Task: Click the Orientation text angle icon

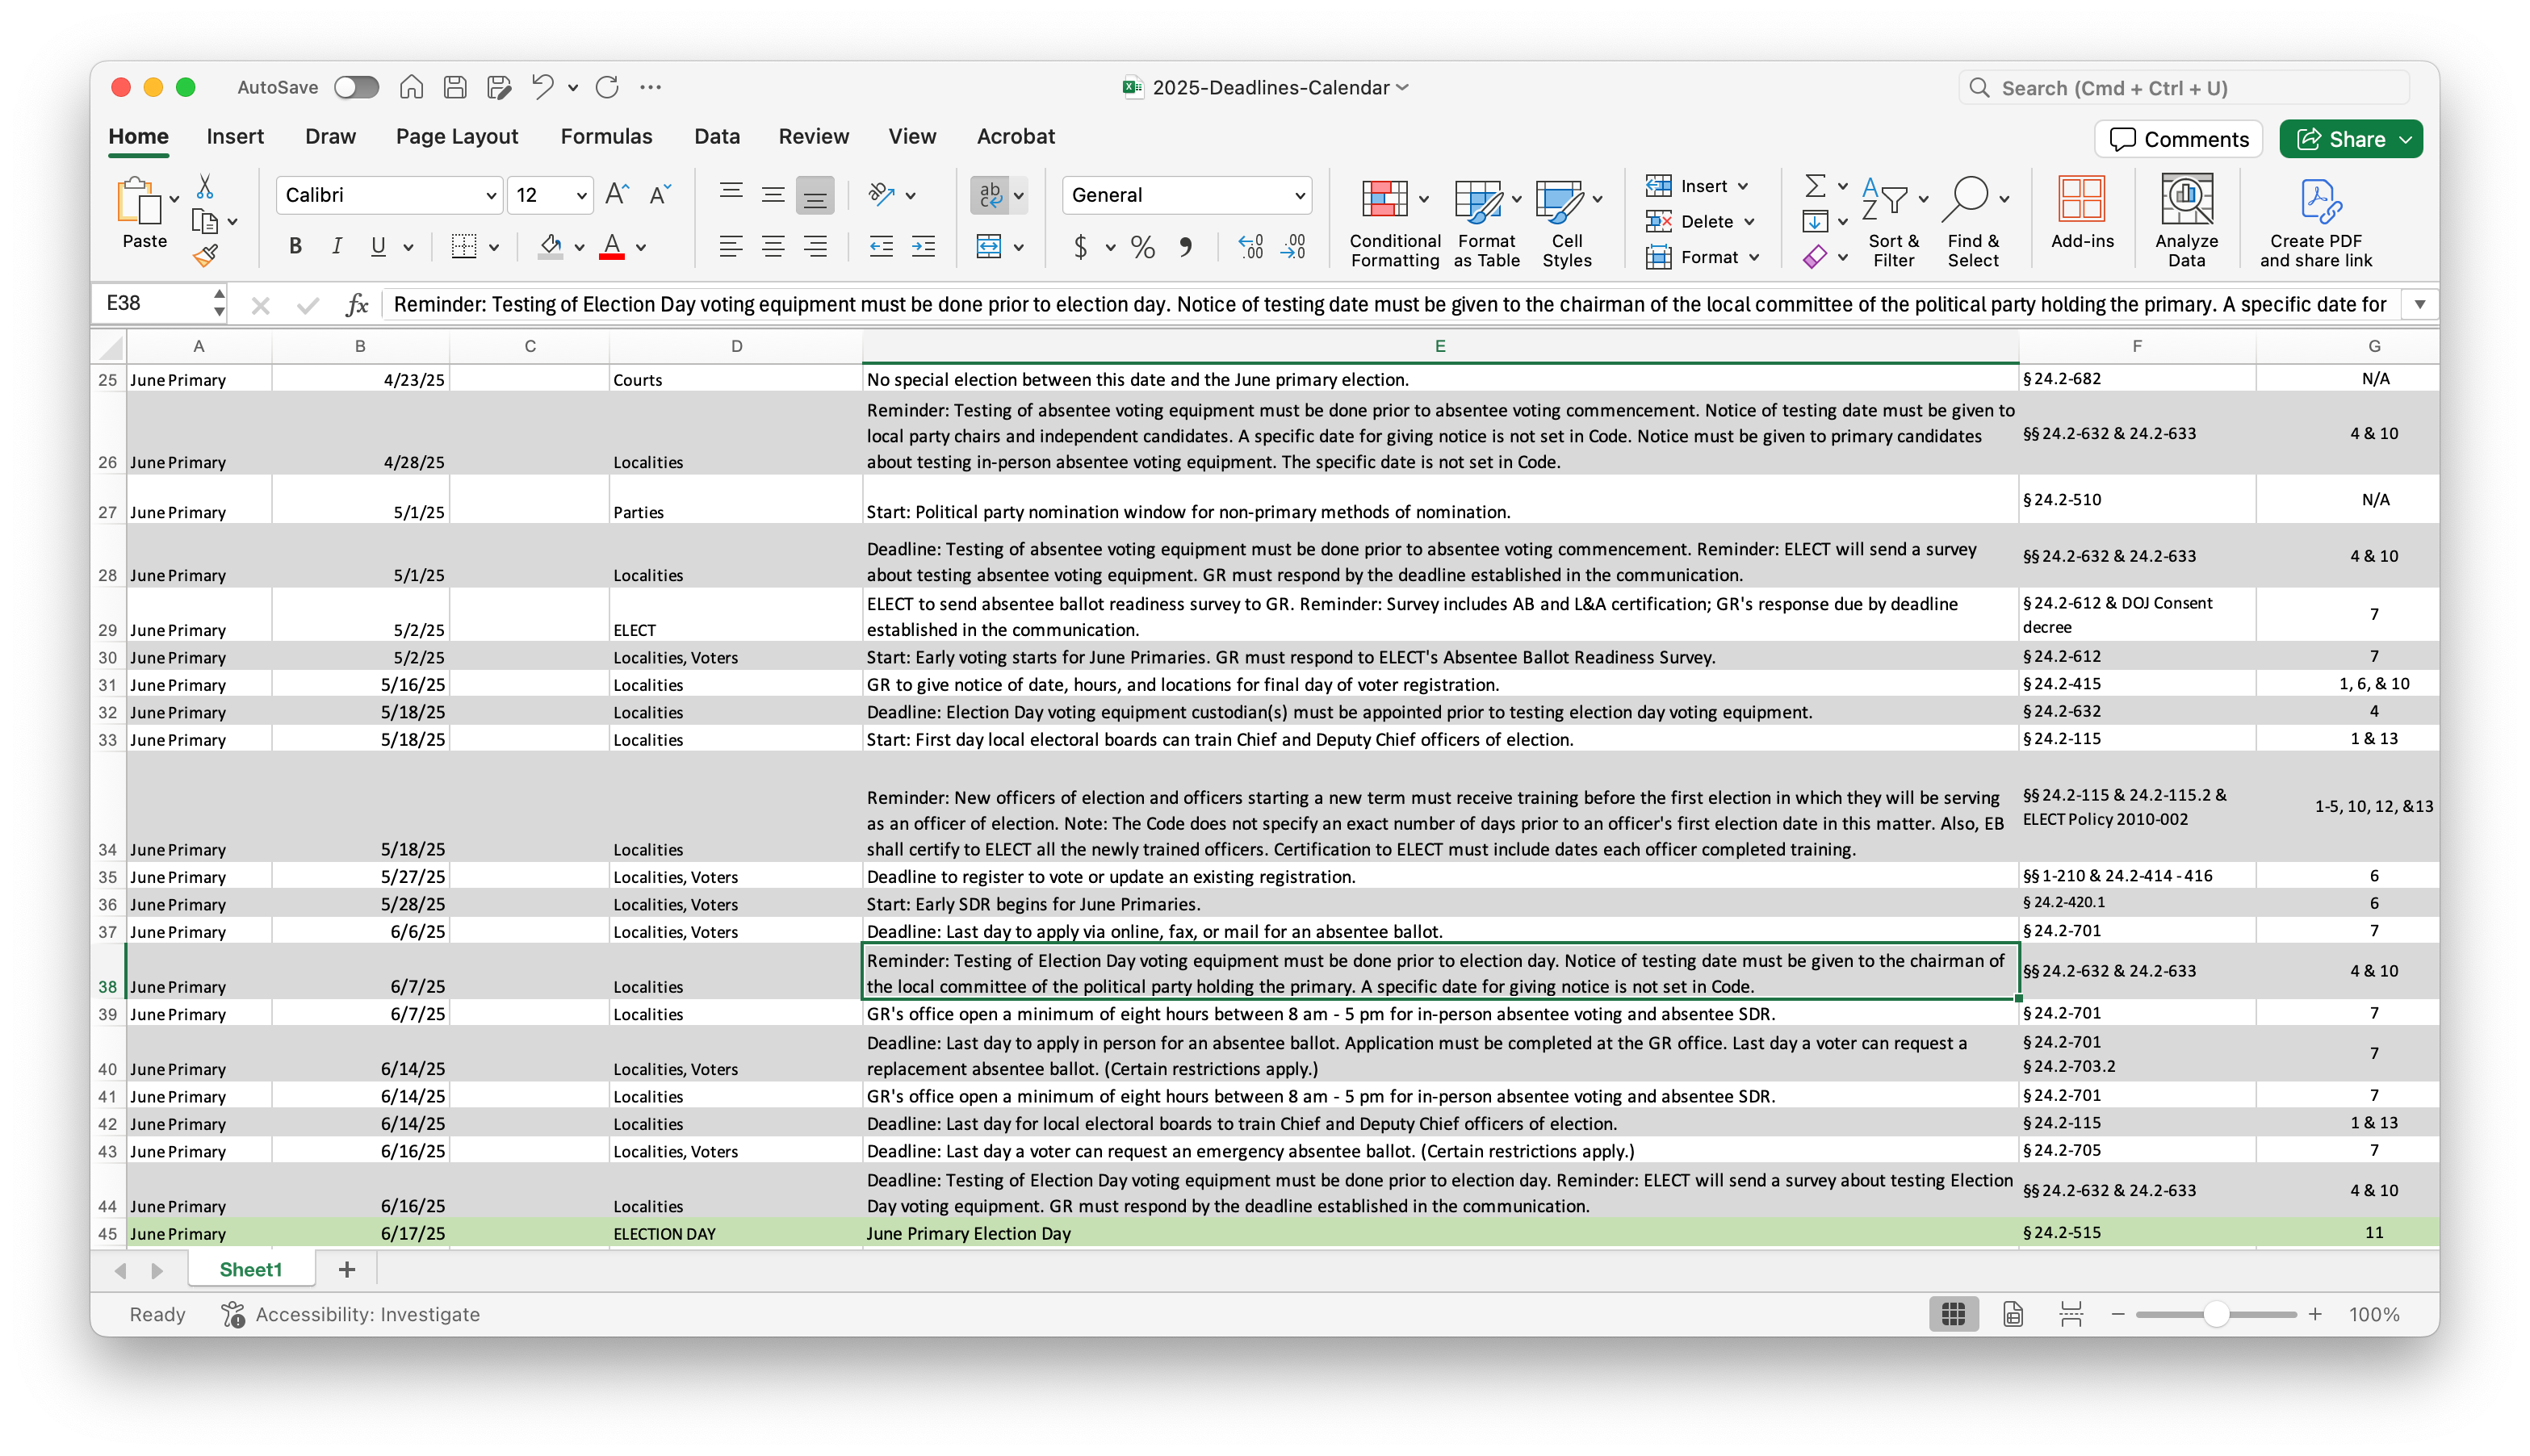Action: pos(881,194)
